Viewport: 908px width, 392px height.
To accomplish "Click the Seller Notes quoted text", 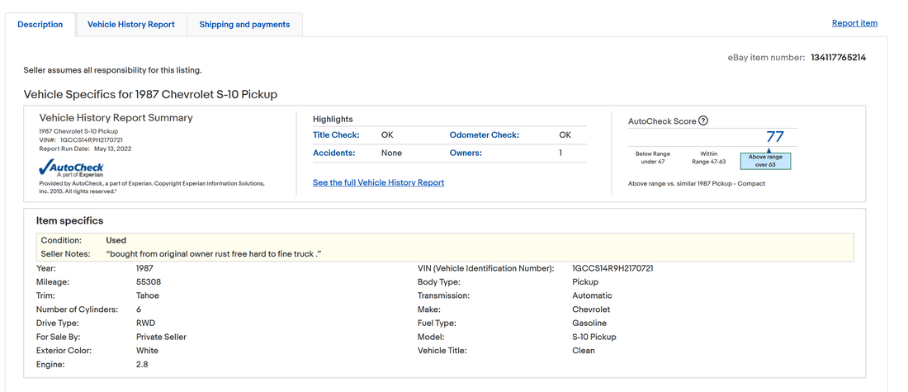I will coord(214,254).
